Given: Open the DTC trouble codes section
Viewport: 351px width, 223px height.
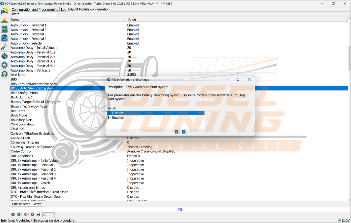Looking at the screenshot, I should 5,20.
